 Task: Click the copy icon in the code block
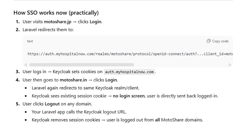(x=209, y=41)
